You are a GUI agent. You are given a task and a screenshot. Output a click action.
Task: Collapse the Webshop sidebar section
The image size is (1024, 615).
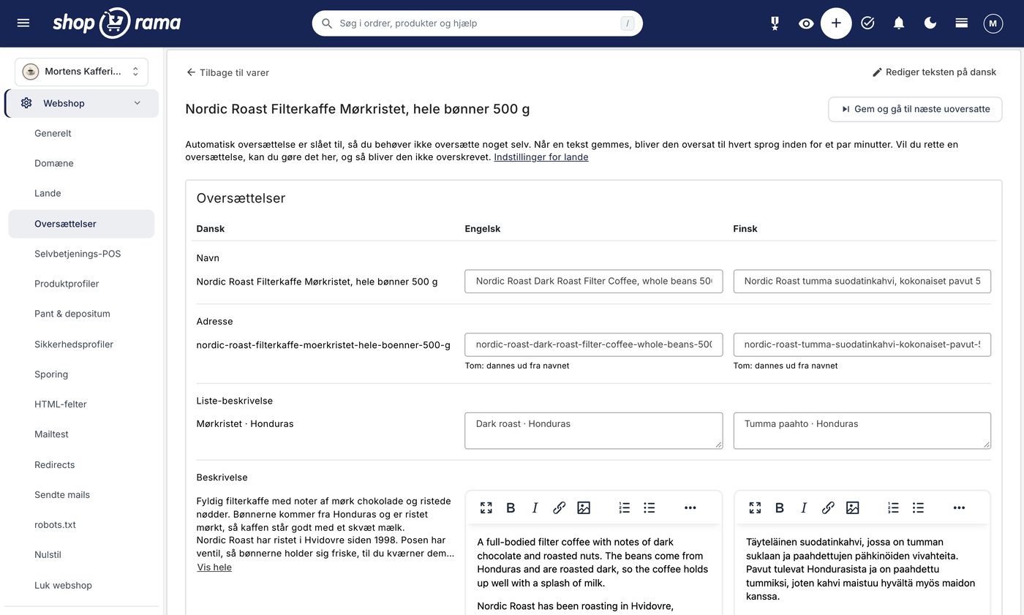click(x=81, y=103)
